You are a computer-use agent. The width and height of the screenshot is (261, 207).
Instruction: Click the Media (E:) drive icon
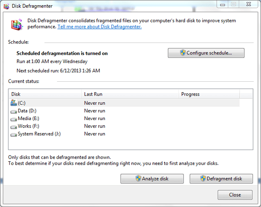tap(13, 119)
